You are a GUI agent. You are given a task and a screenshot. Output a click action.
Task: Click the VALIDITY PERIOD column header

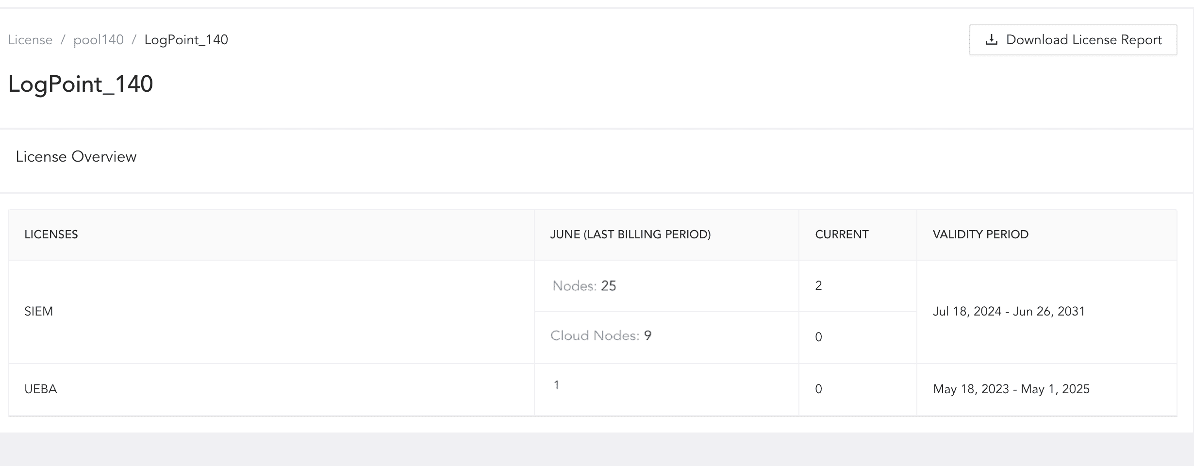(980, 234)
